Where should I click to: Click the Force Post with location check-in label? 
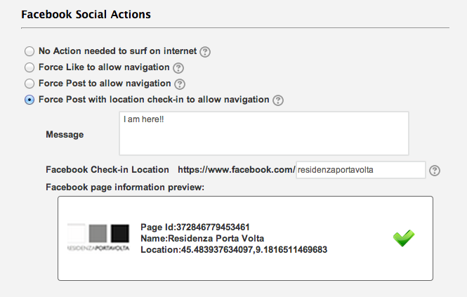point(154,100)
